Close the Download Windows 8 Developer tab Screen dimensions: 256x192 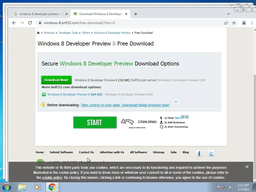point(126,14)
